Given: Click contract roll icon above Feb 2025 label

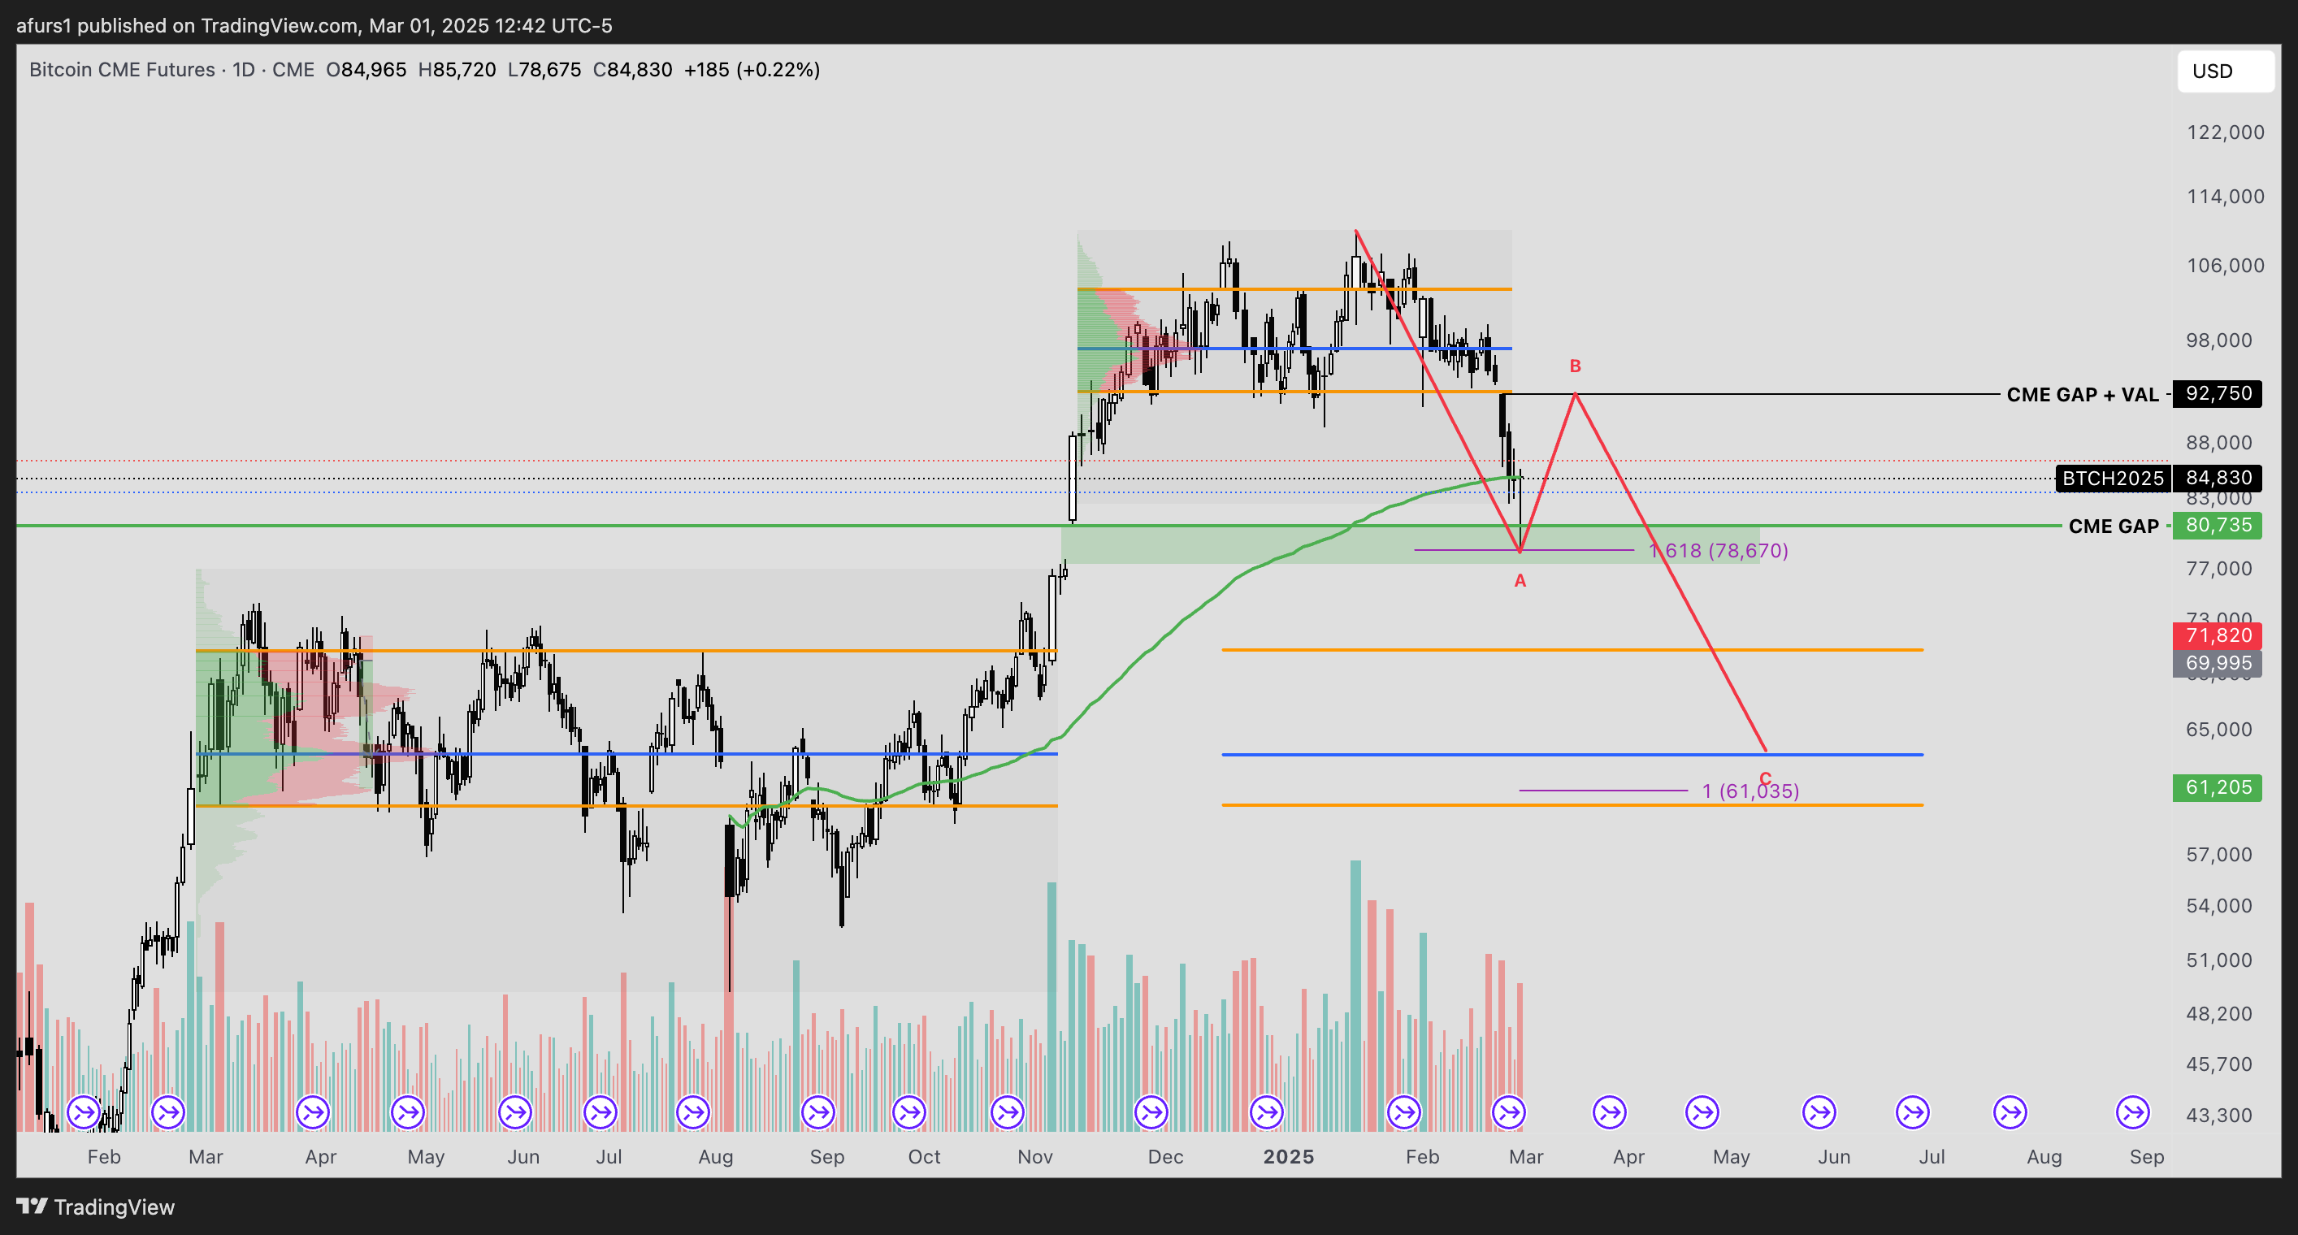Looking at the screenshot, I should point(1404,1112).
